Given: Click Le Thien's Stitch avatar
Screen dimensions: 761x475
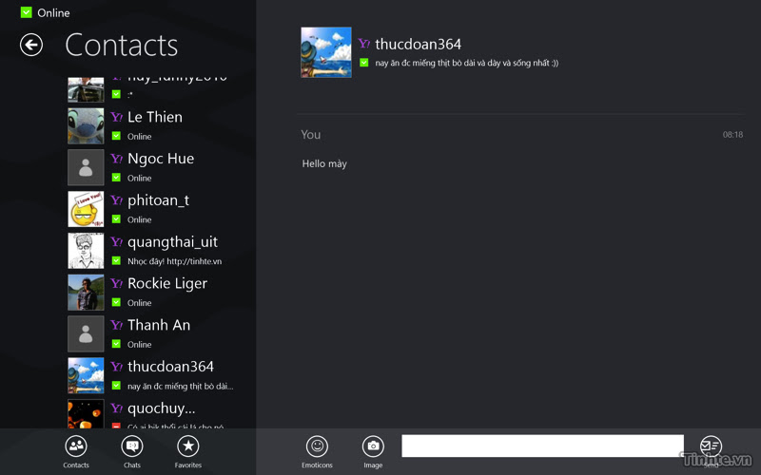Looking at the screenshot, I should tap(86, 126).
